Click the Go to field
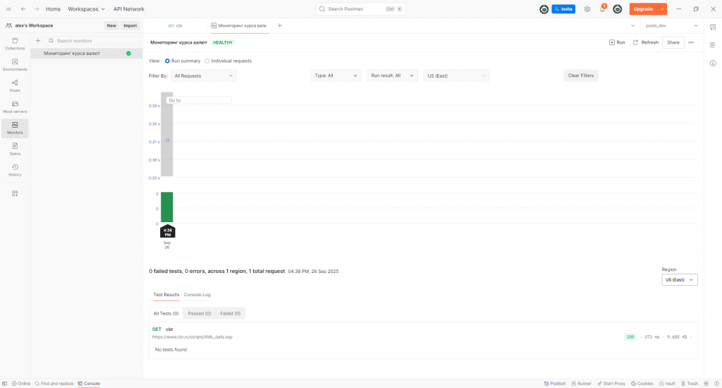 click(199, 100)
